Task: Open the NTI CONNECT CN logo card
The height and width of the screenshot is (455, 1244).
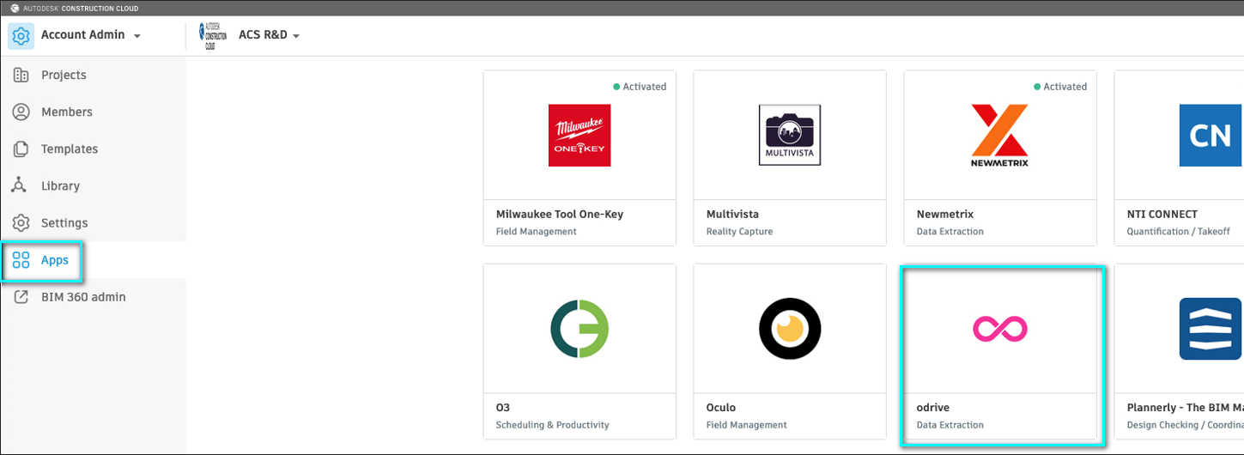Action: point(1211,136)
